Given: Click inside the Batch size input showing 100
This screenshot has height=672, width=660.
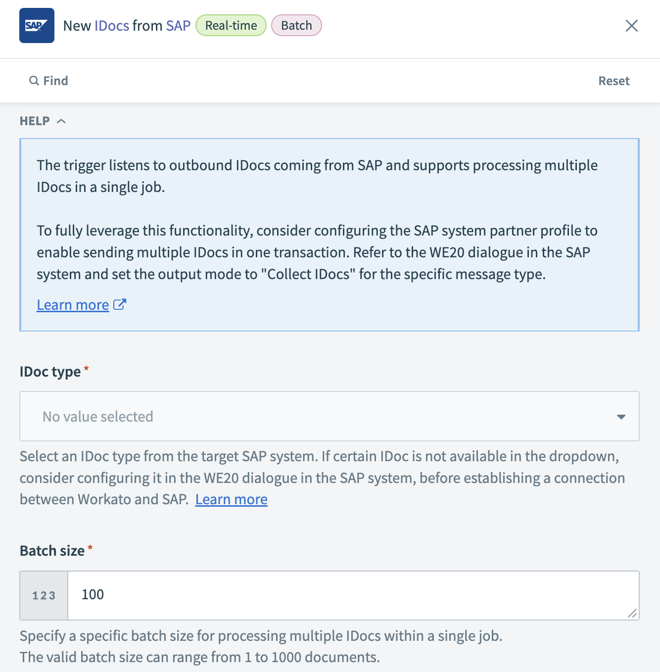Looking at the screenshot, I should point(198,595).
